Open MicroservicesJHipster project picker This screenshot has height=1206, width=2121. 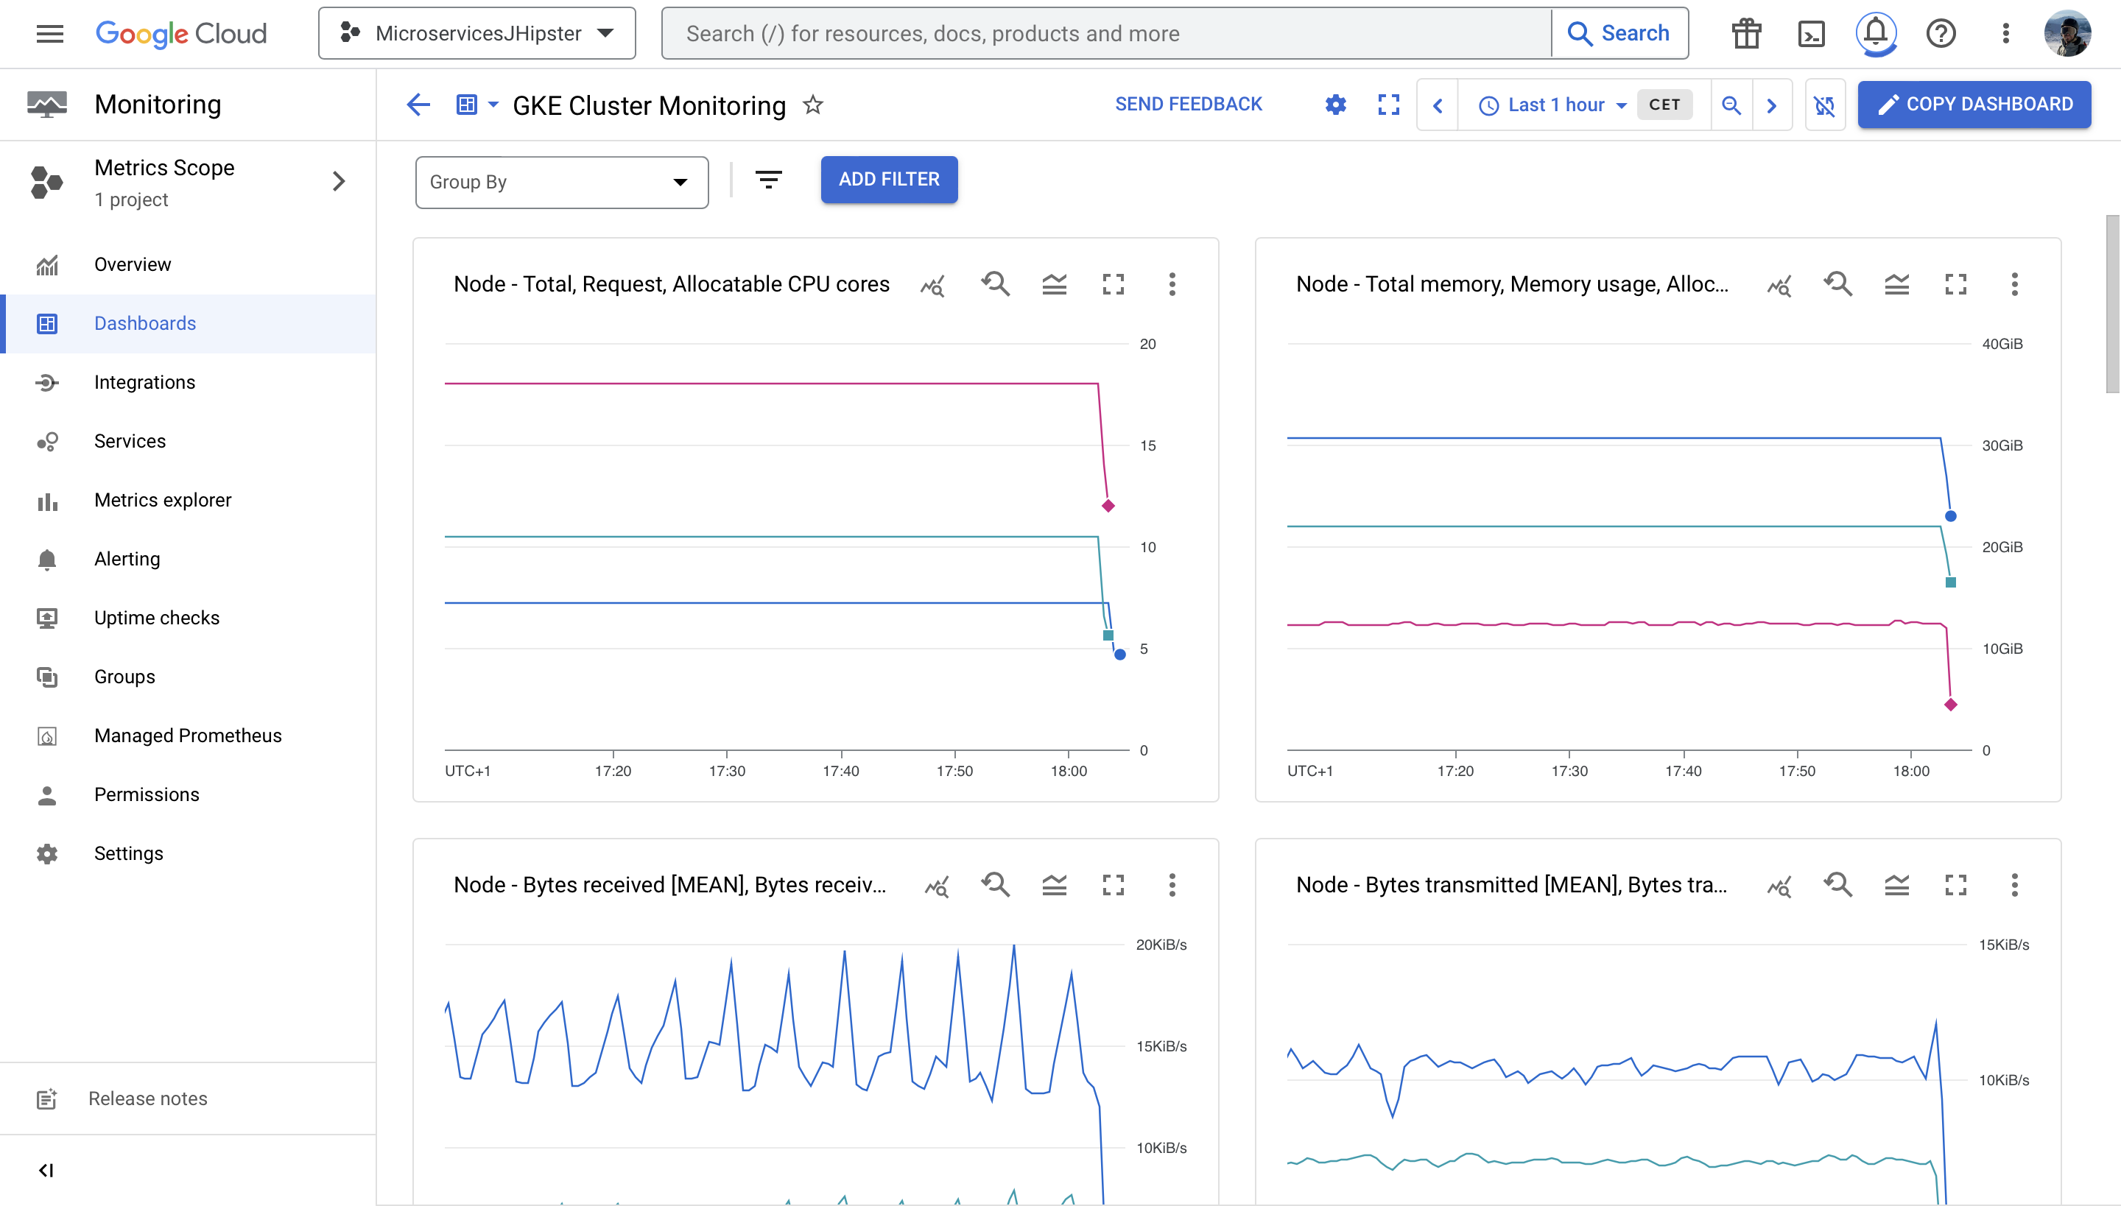tap(477, 34)
